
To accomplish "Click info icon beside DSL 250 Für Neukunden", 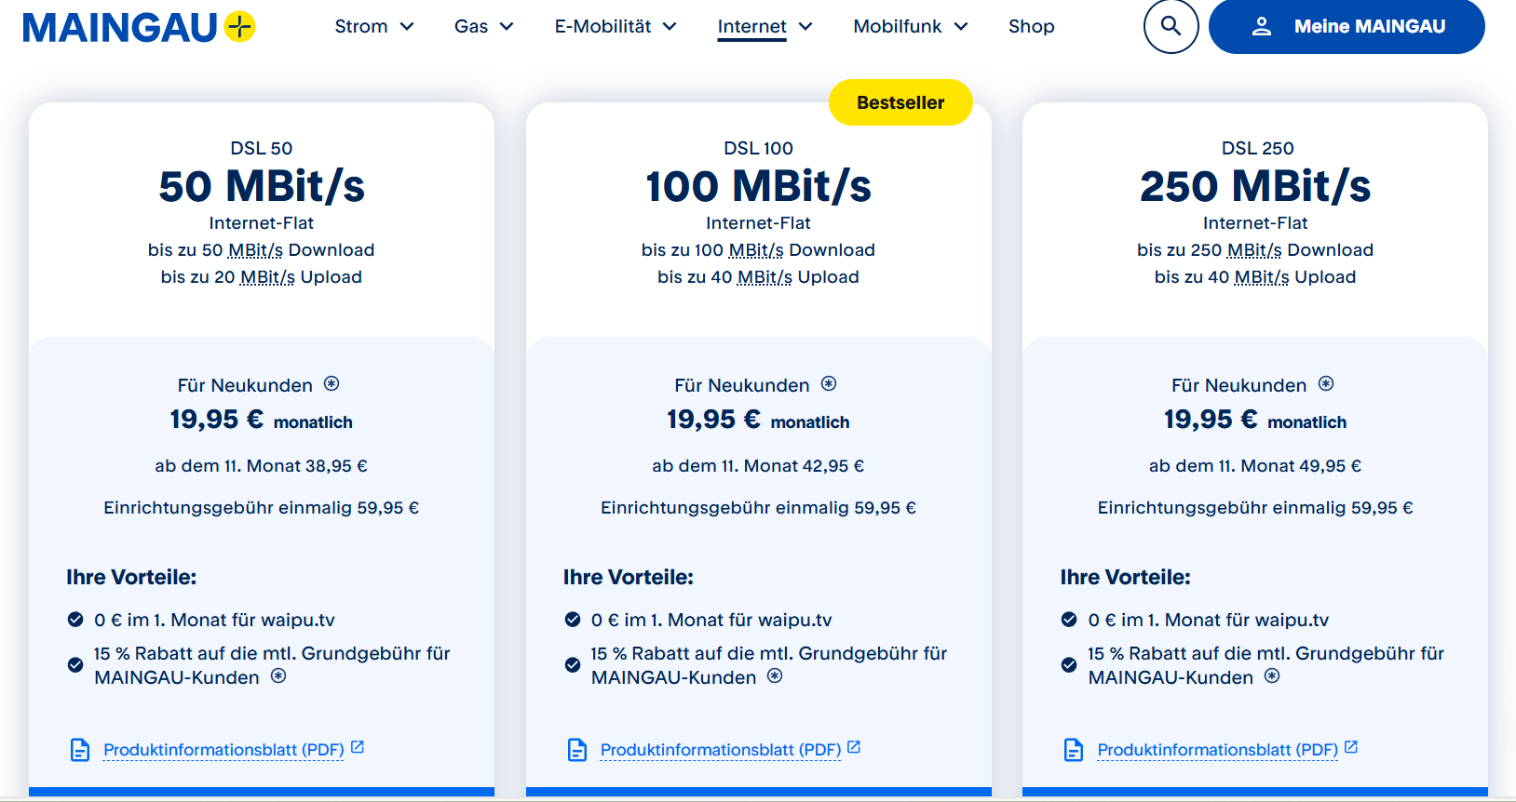I will pyautogui.click(x=1326, y=384).
